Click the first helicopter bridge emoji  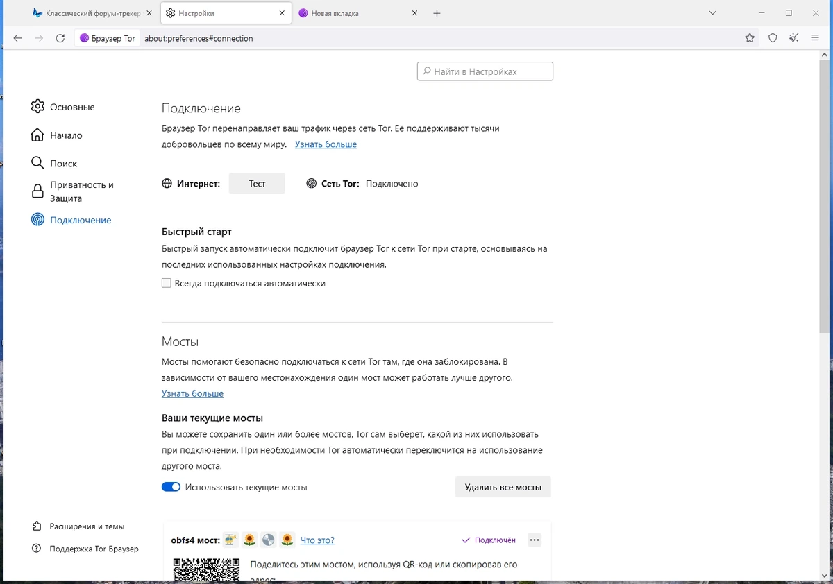pyautogui.click(x=230, y=540)
